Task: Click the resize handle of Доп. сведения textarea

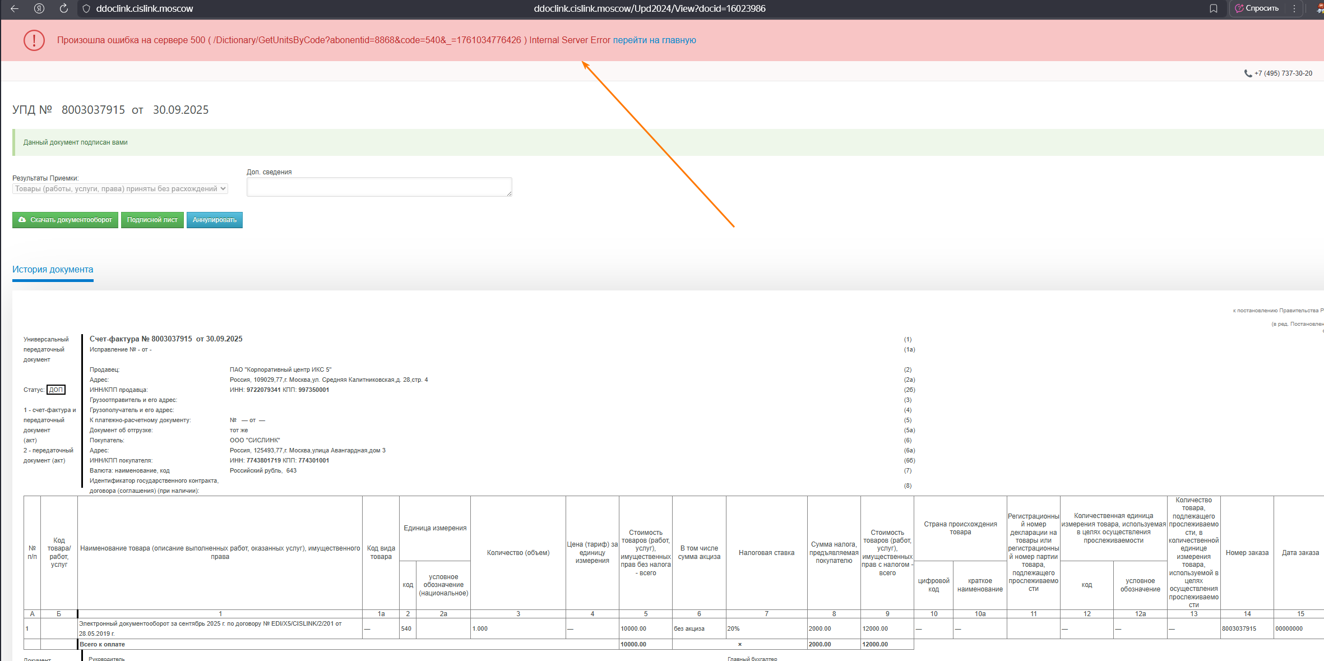Action: (x=509, y=194)
